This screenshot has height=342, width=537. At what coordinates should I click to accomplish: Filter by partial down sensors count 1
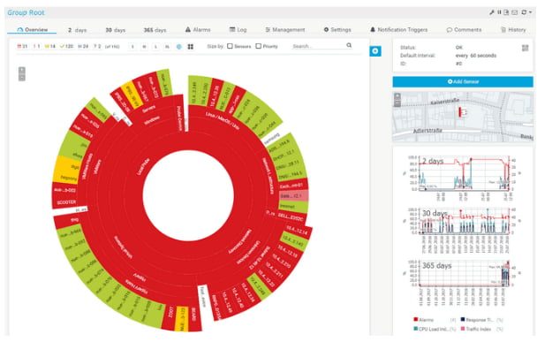coord(36,46)
